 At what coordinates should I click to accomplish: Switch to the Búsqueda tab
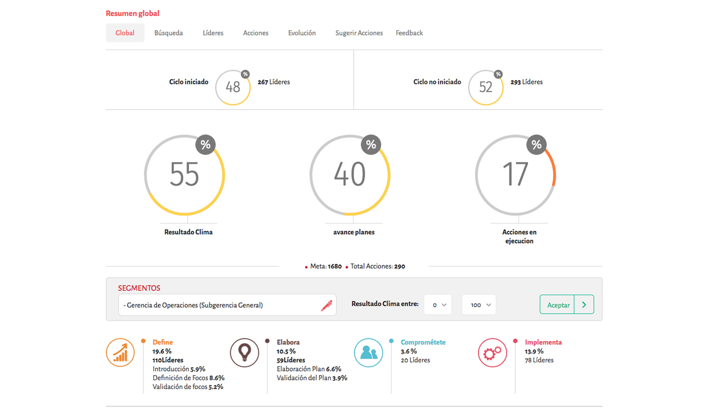(x=169, y=33)
